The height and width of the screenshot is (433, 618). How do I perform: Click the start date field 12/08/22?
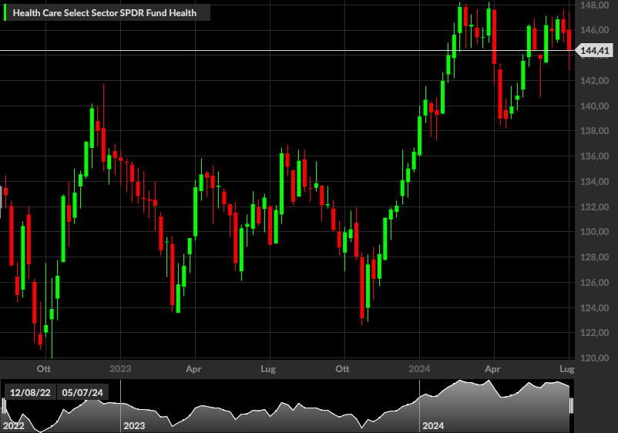coord(30,392)
